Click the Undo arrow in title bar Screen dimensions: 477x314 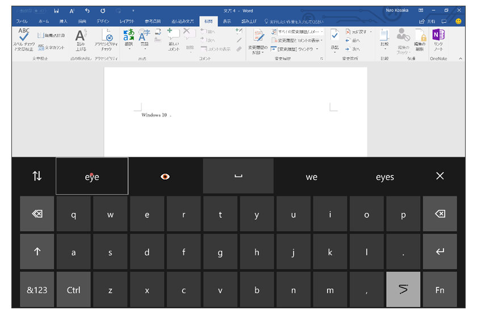point(87,11)
